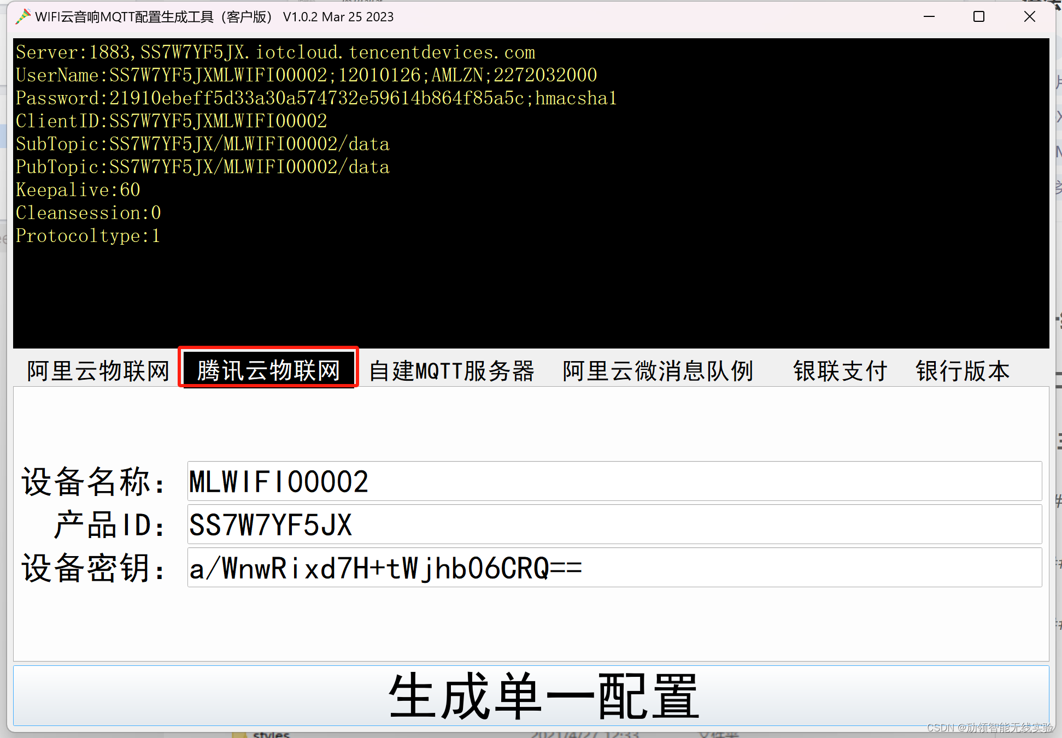Select the 腾讯云物联网 tab
Viewport: 1062px width, 738px height.
(x=268, y=371)
